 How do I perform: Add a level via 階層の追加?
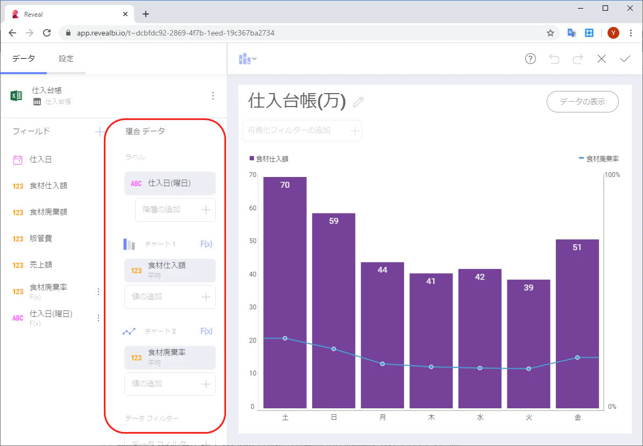(x=175, y=210)
